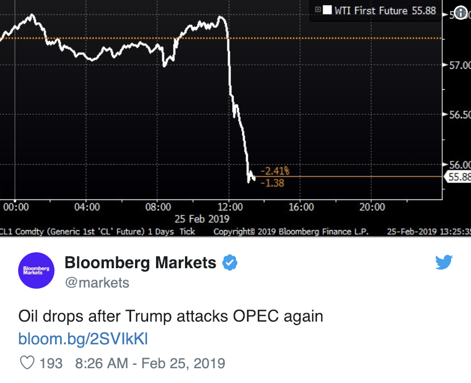Image resolution: width=471 pixels, height=383 pixels.
Task: Click the info icon on the chart
Action: pos(461,13)
